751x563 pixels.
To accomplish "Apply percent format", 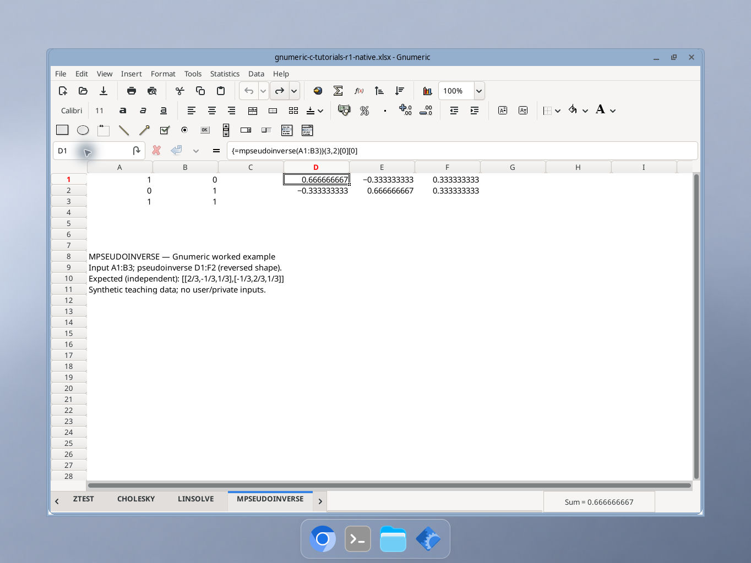I will coord(364,111).
